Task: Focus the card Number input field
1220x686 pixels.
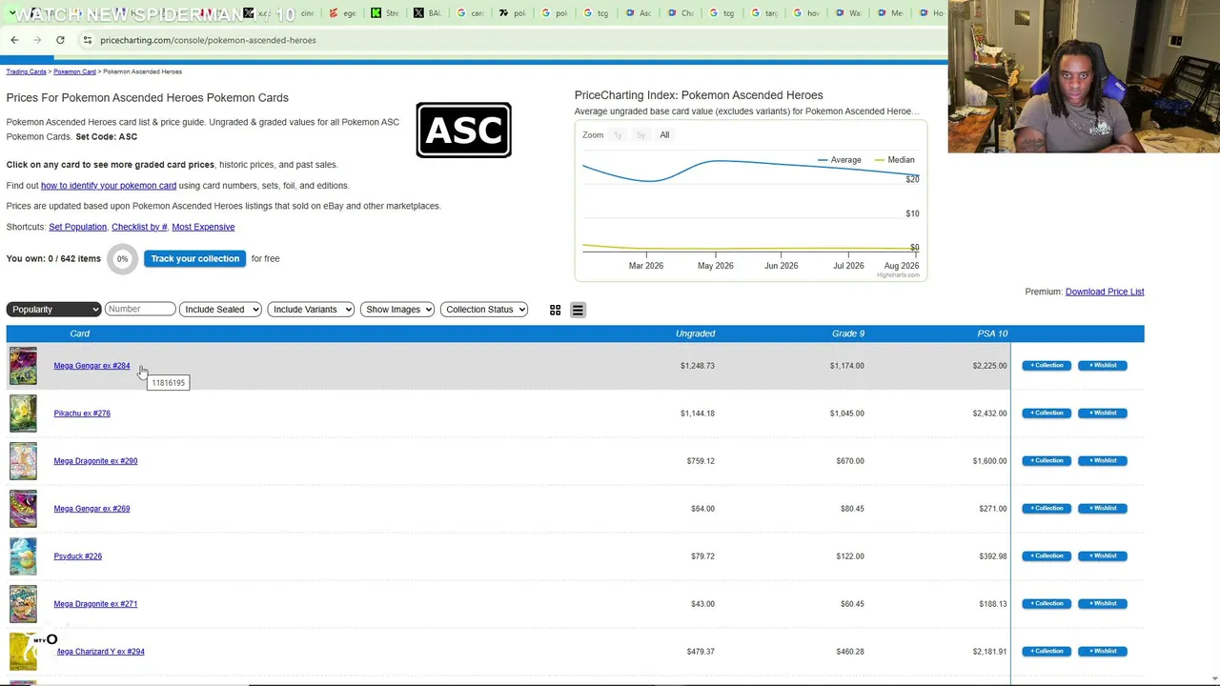Action: 140,309
